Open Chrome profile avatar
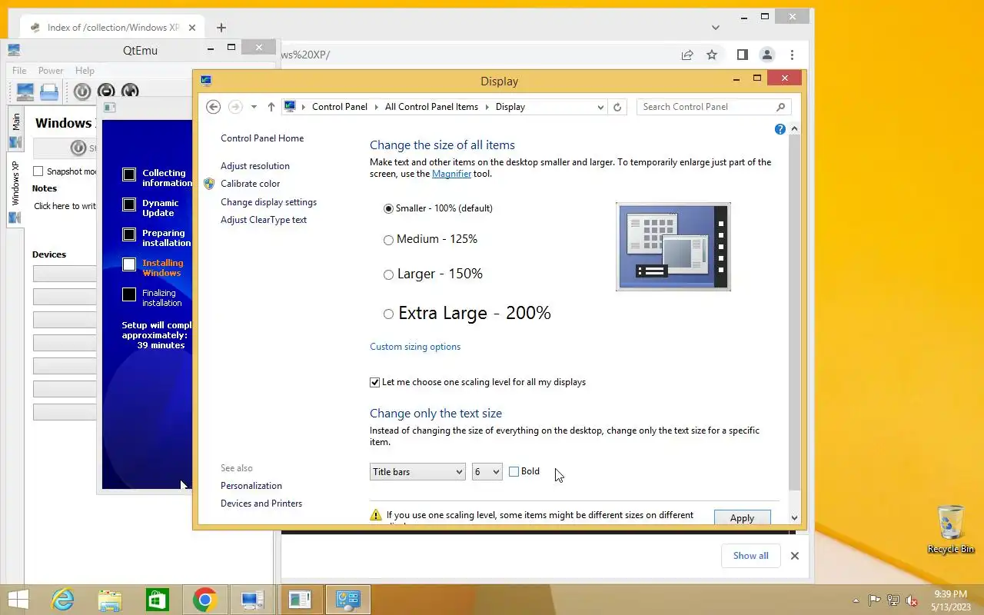Image resolution: width=984 pixels, height=615 pixels. [766, 55]
